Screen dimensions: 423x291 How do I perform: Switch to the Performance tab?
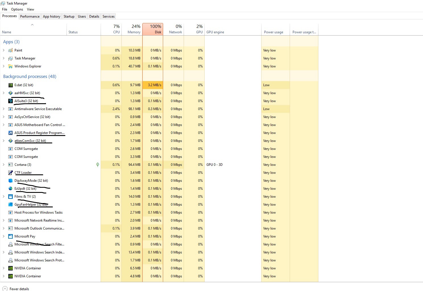click(30, 16)
